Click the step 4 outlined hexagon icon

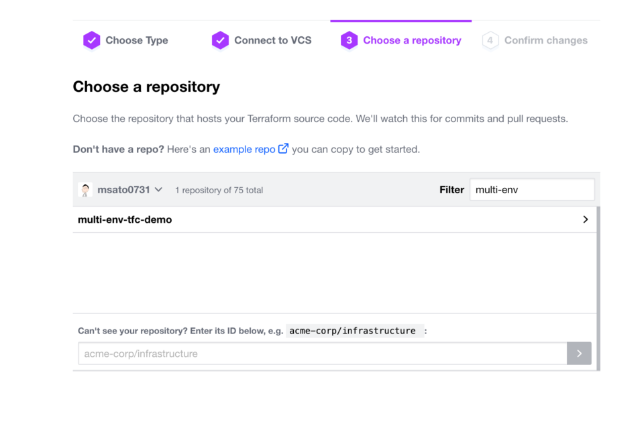tap(490, 40)
